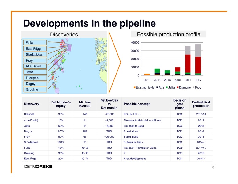
Task: Click the Possible production profile heading
Action: [168, 34]
